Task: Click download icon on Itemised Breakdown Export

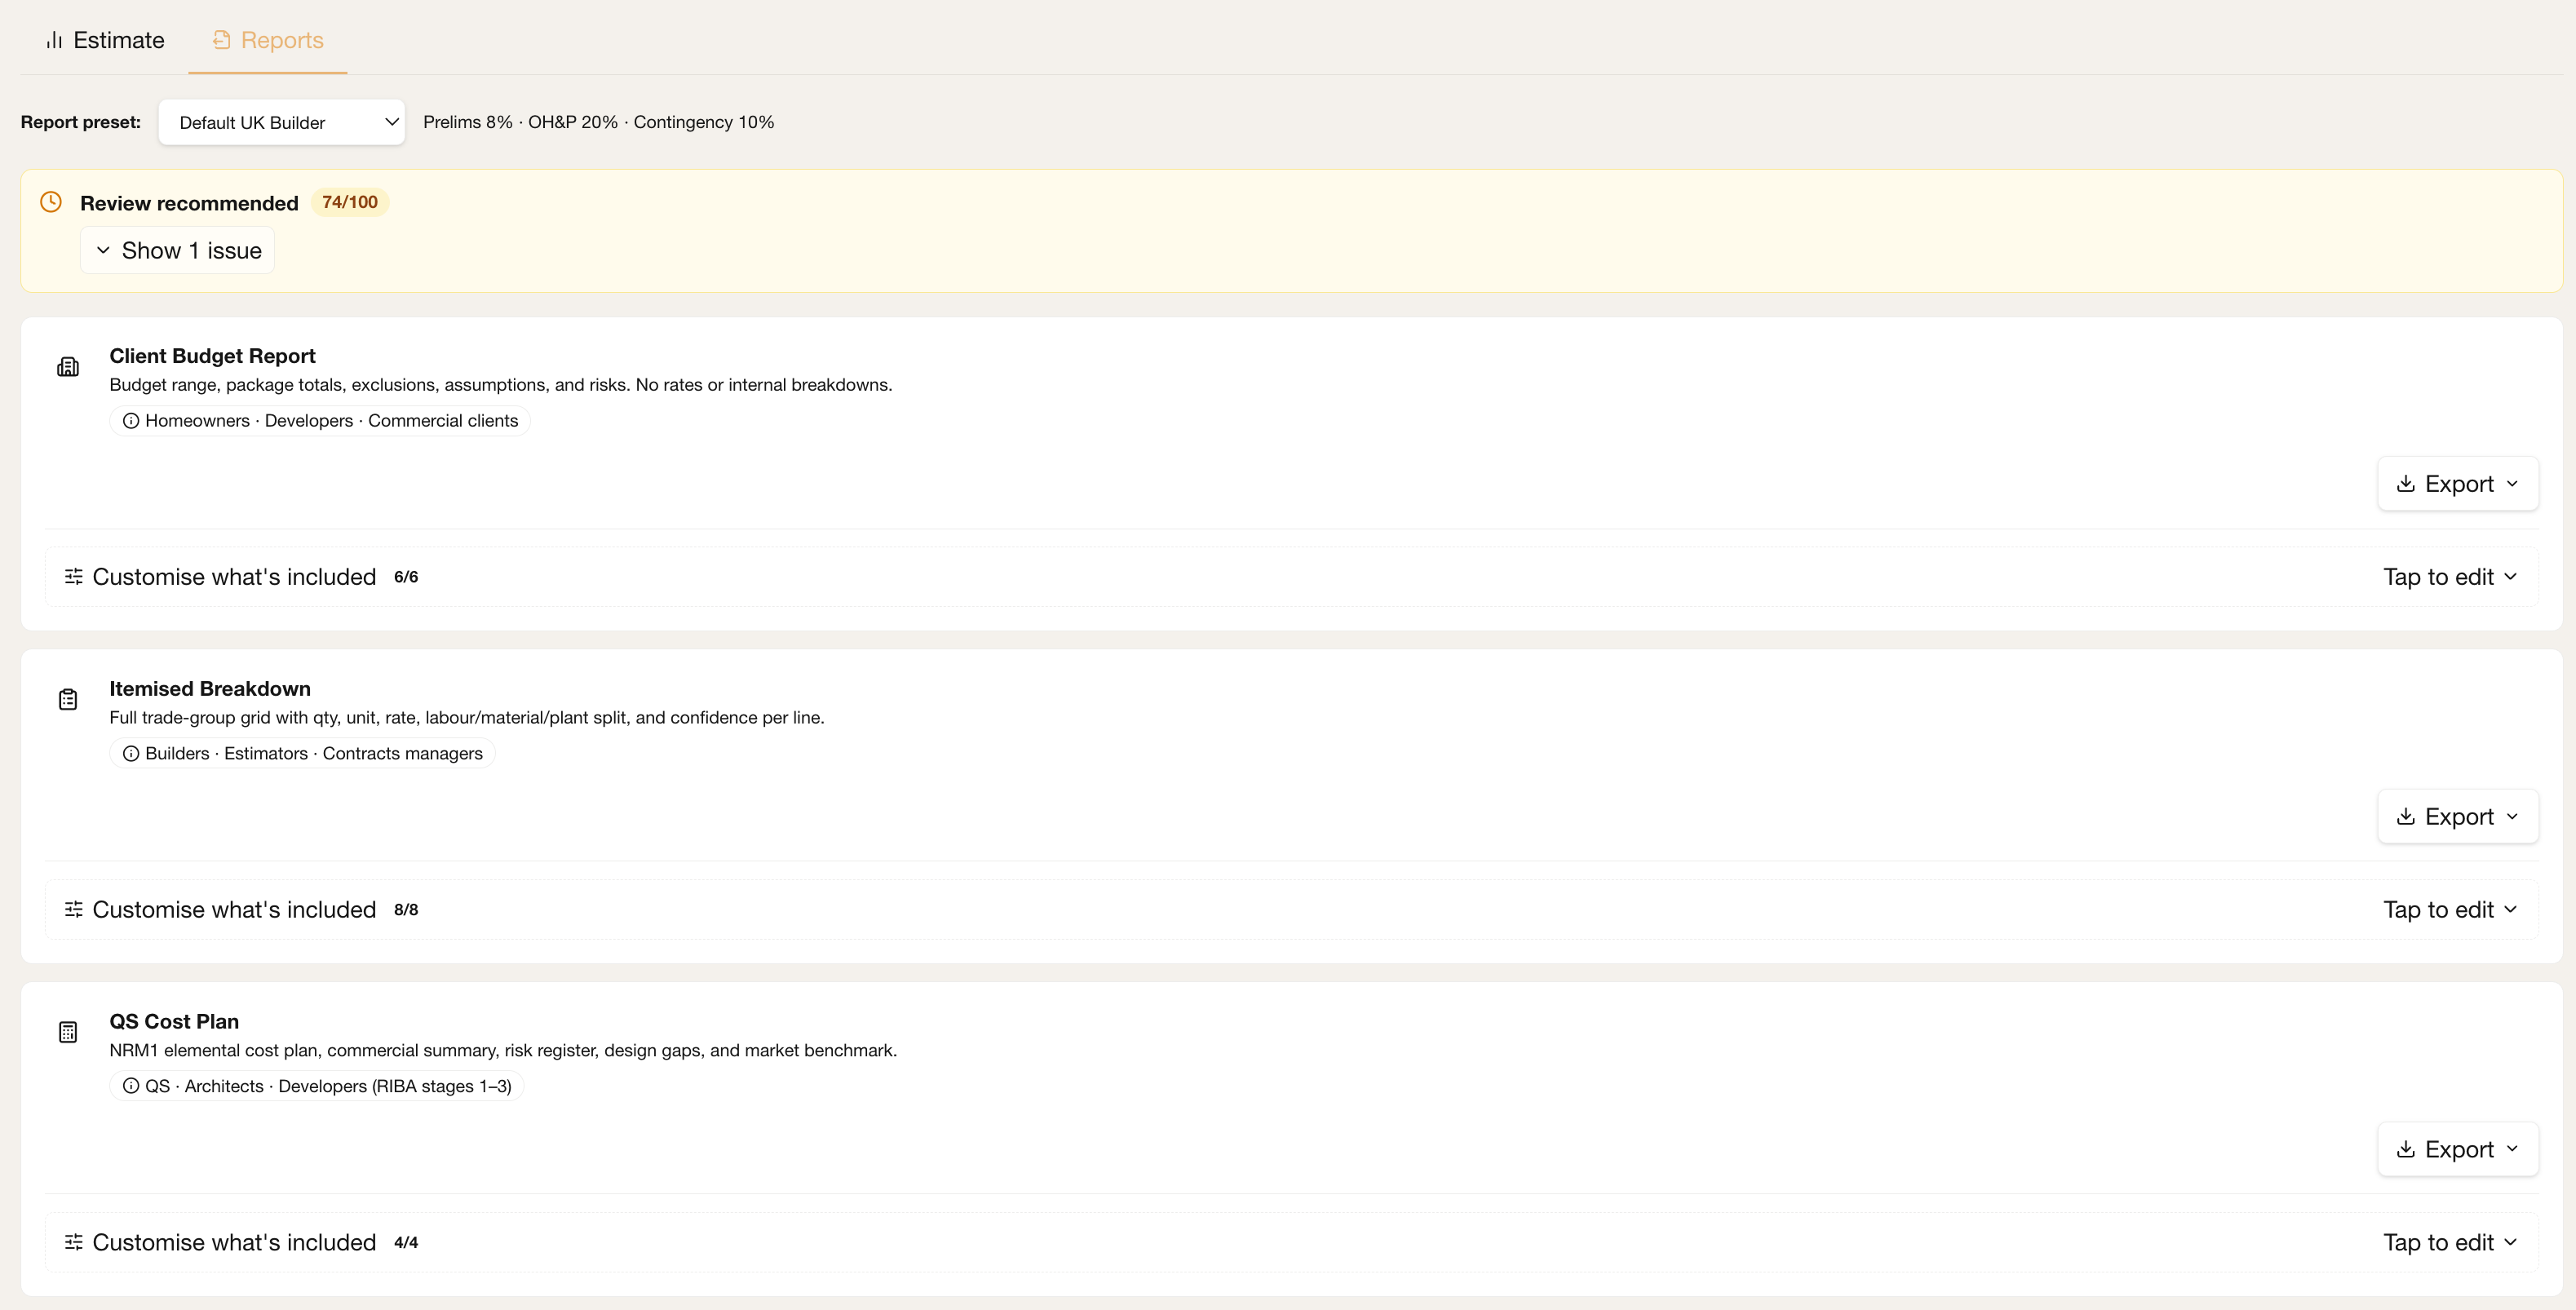Action: tap(2406, 817)
